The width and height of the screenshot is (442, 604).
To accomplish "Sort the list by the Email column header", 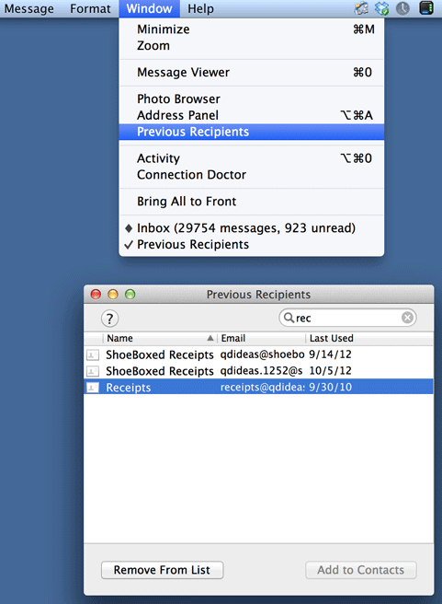I will coord(261,338).
